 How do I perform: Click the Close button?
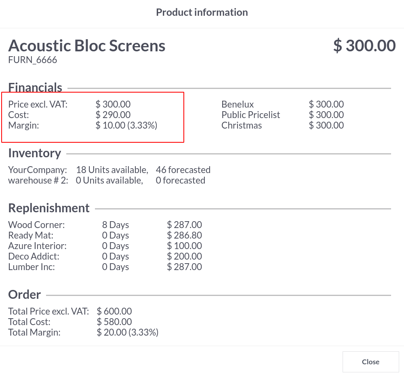(x=370, y=362)
